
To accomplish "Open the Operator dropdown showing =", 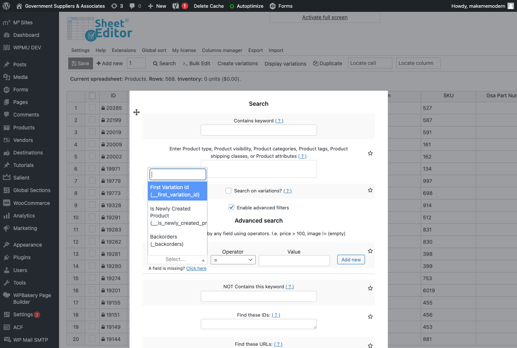I will (x=233, y=260).
